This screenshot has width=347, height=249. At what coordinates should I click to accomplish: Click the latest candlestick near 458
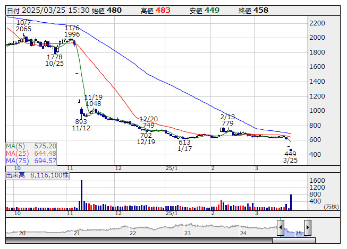point(291,150)
